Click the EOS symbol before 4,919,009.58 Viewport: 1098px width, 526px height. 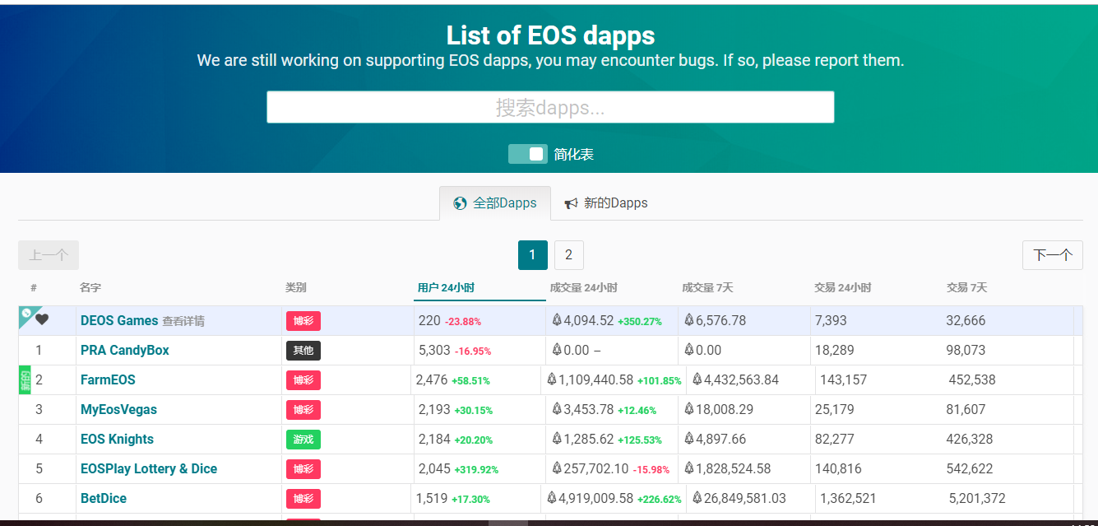pyautogui.click(x=552, y=498)
